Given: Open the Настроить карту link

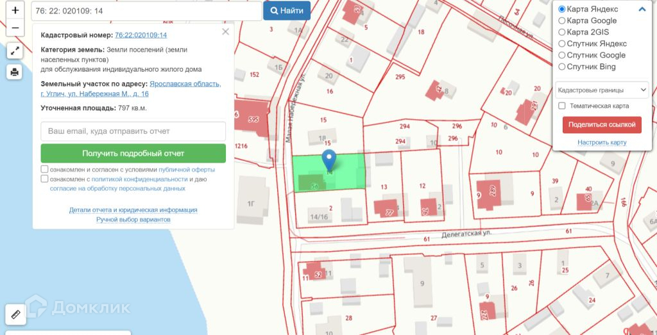Looking at the screenshot, I should [x=602, y=143].
